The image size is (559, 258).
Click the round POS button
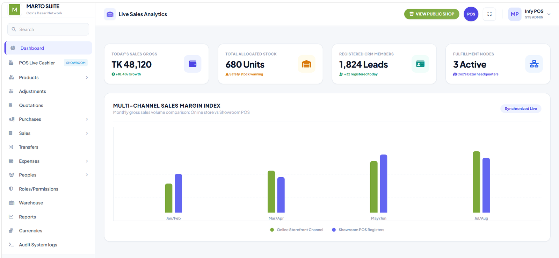471,14
